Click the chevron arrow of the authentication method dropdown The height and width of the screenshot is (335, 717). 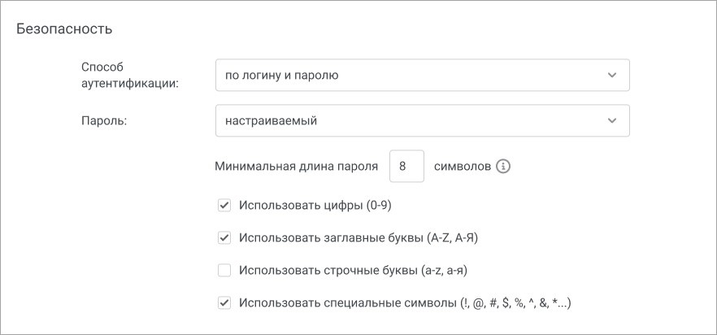[x=612, y=75]
